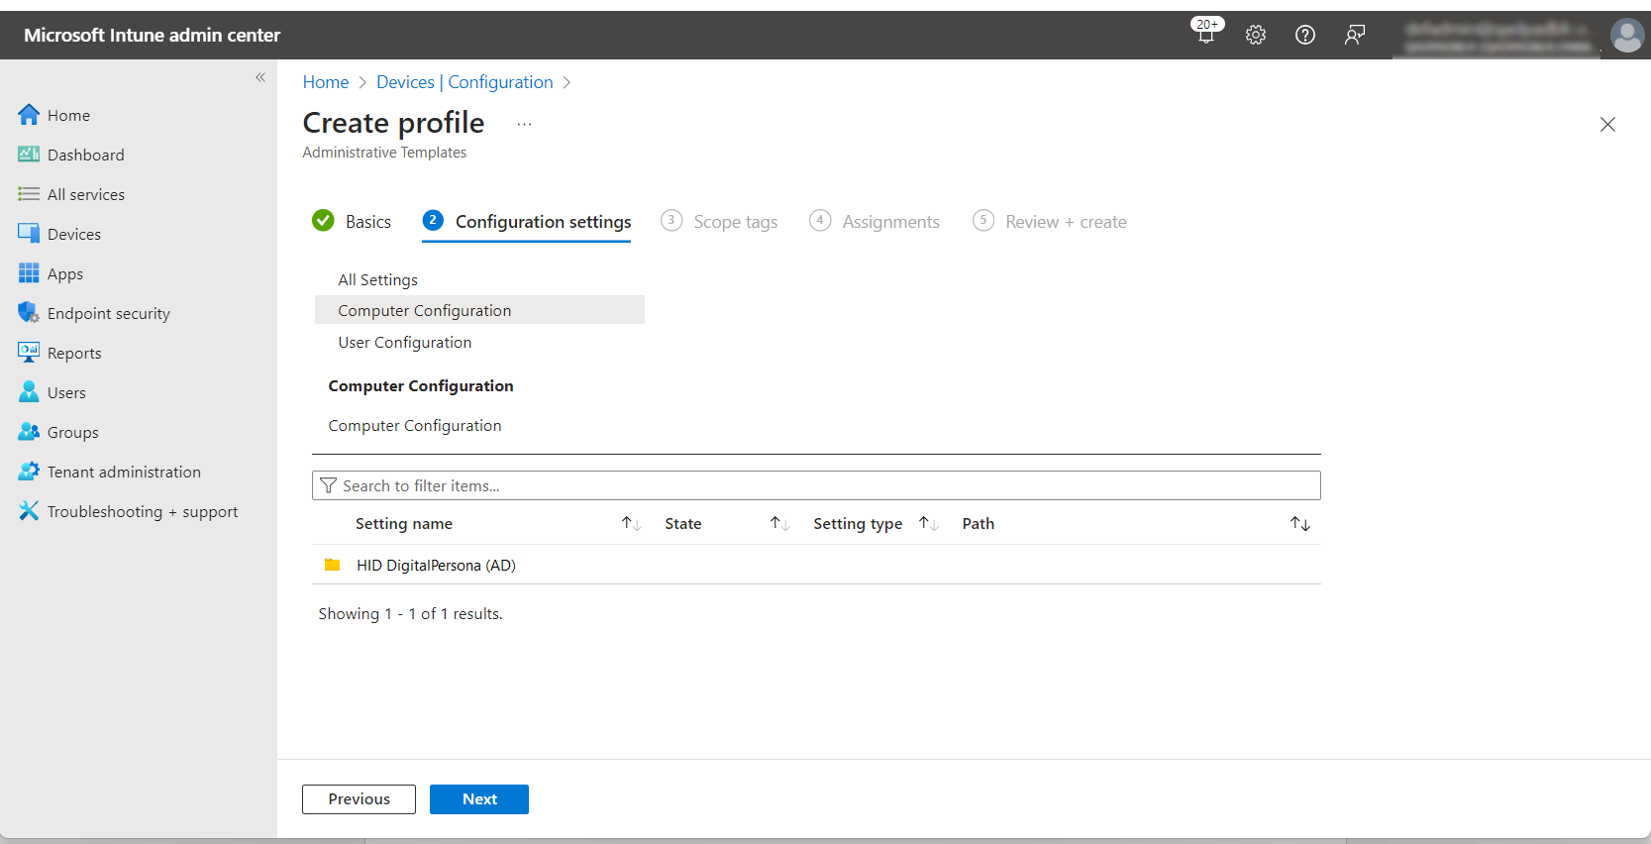Sort the list by Setting name
The image size is (1651, 844).
[x=631, y=524]
